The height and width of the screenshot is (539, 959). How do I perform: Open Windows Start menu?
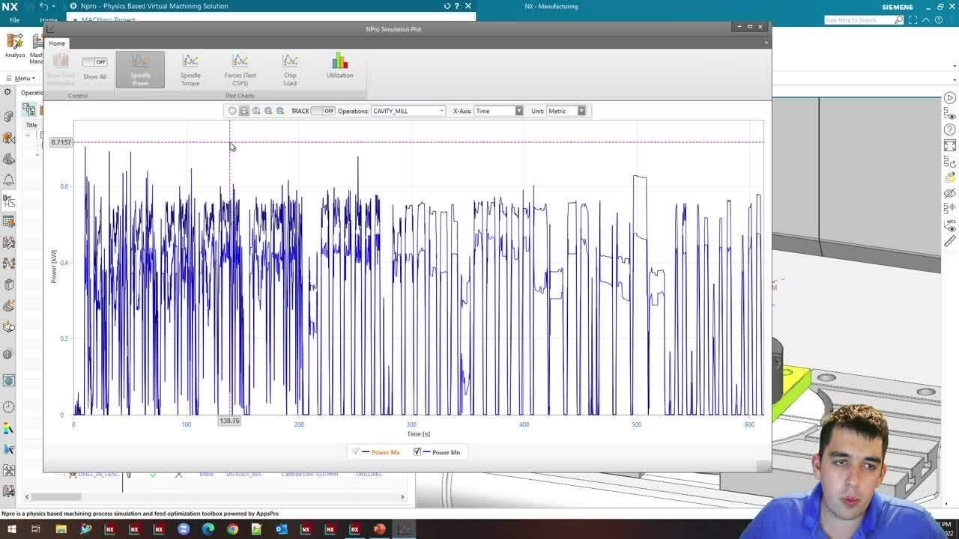click(x=11, y=529)
